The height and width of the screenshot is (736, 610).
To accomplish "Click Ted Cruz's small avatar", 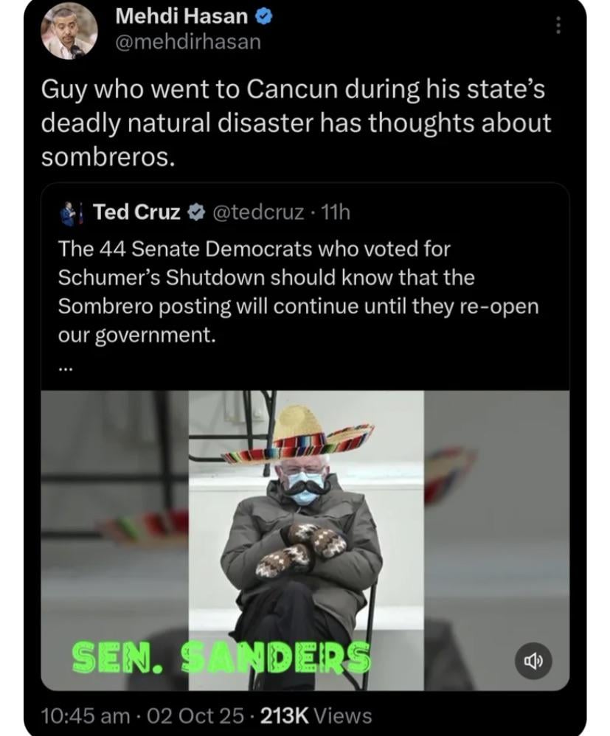I will point(70,214).
